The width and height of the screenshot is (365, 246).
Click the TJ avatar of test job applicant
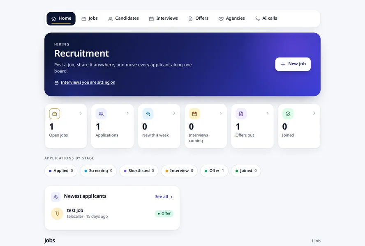tap(57, 214)
